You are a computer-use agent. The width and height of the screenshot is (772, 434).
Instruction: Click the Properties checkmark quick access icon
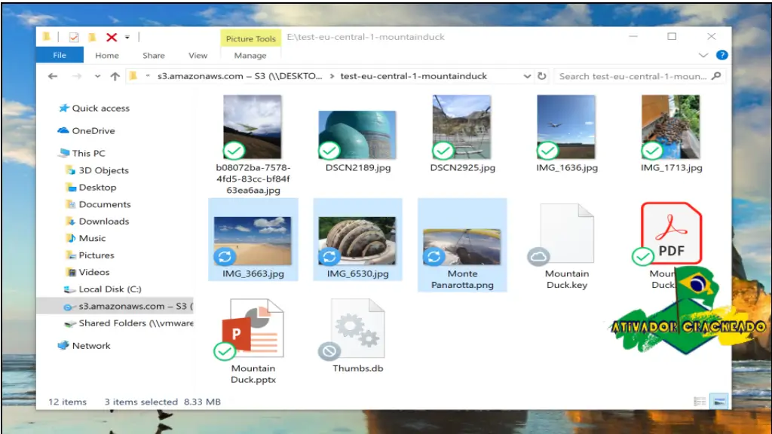pos(74,38)
